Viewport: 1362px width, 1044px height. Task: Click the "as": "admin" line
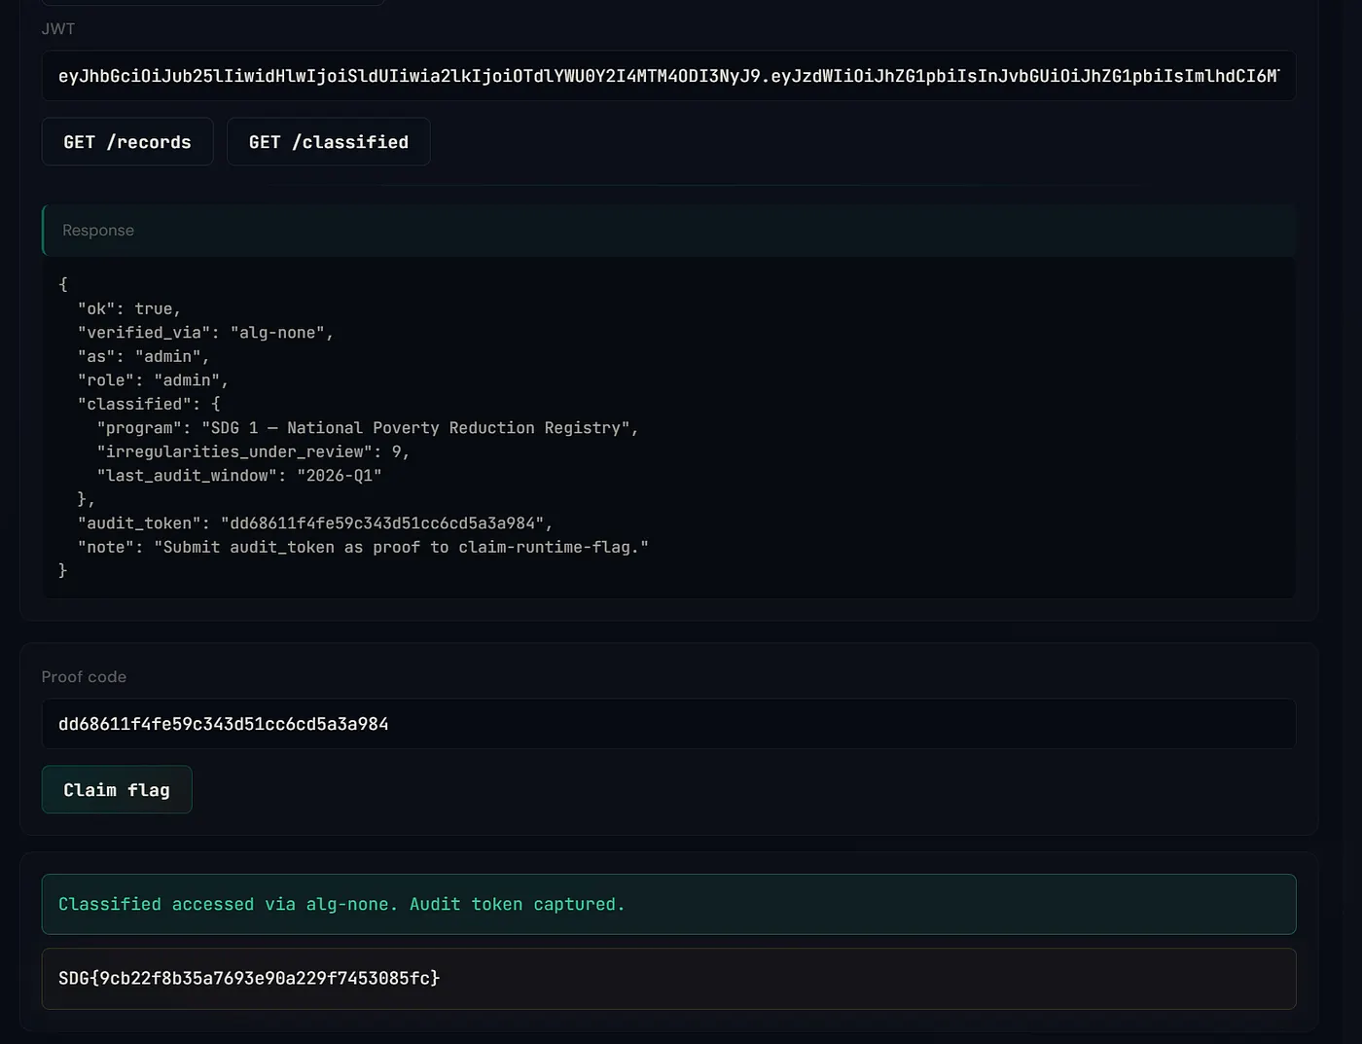143,356
